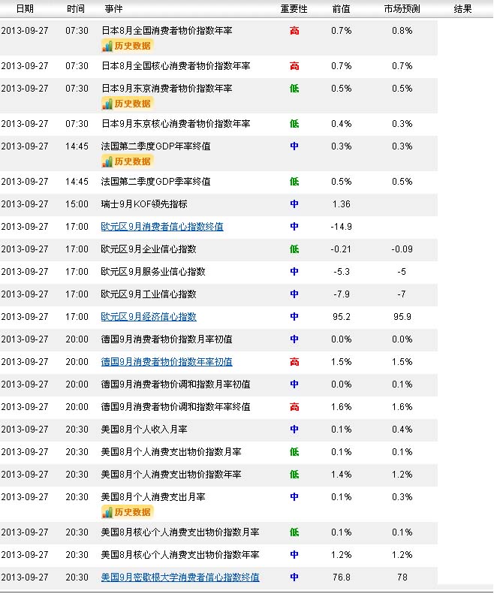
Task: Open 历史数据 chart for 美国8月个人消费支出月率
Action: pos(128,512)
